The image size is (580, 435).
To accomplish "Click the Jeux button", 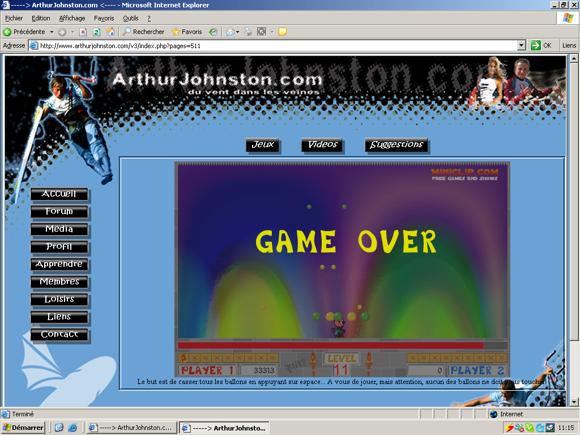I will click(263, 144).
